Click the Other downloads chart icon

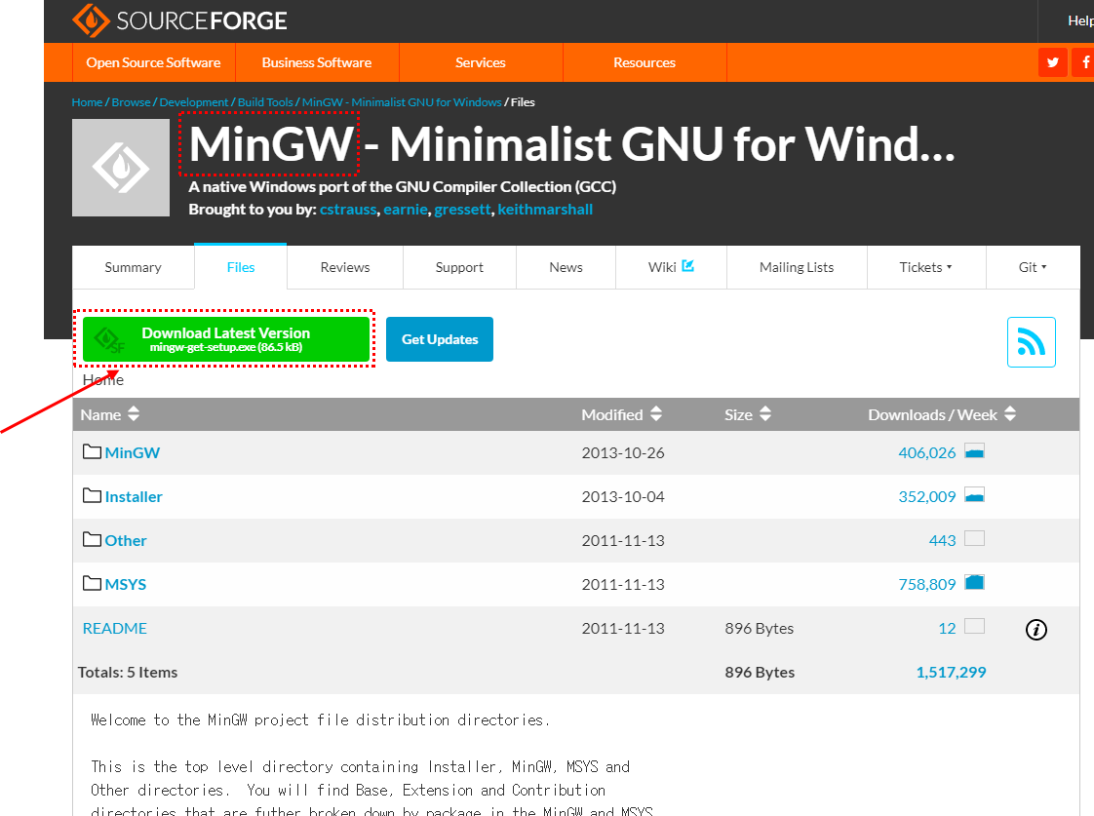click(x=975, y=538)
